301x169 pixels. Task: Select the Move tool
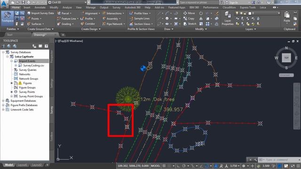point(189,13)
